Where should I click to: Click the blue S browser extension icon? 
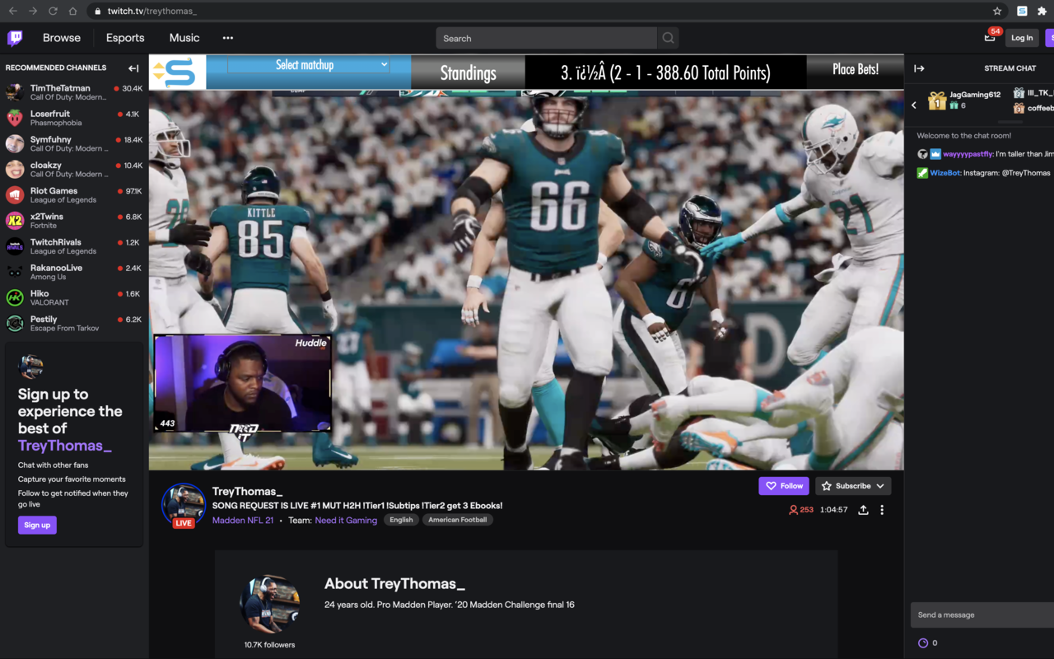1022,11
